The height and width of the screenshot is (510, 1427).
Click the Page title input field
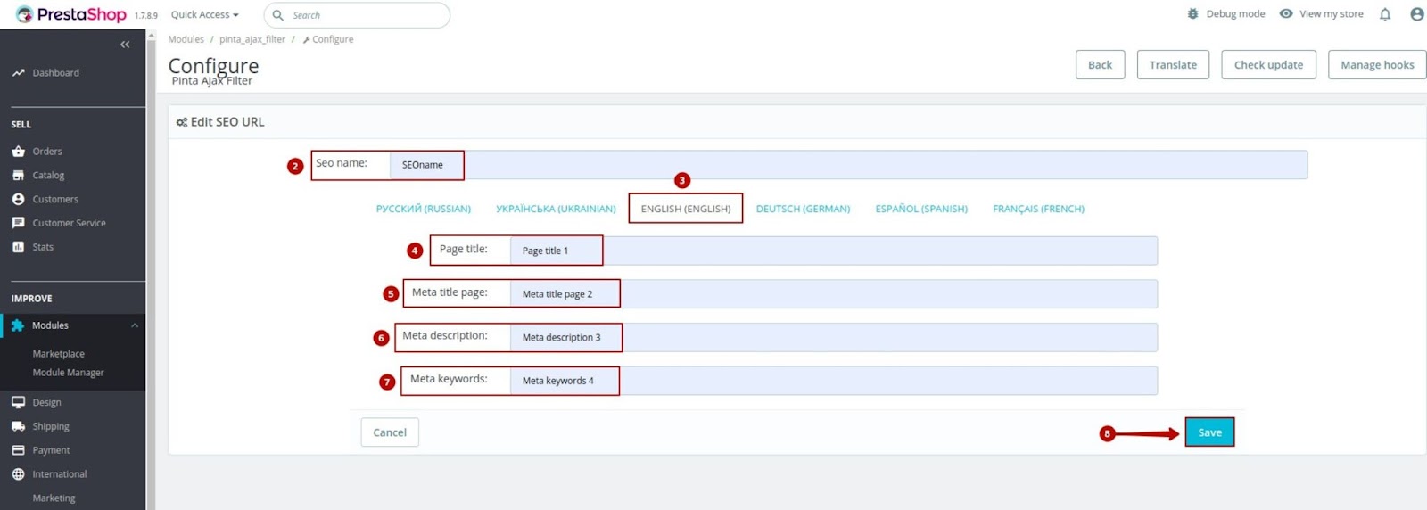[x=834, y=251]
